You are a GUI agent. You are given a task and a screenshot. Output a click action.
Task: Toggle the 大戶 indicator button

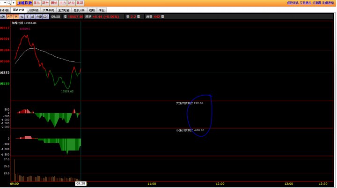tap(10, 16)
